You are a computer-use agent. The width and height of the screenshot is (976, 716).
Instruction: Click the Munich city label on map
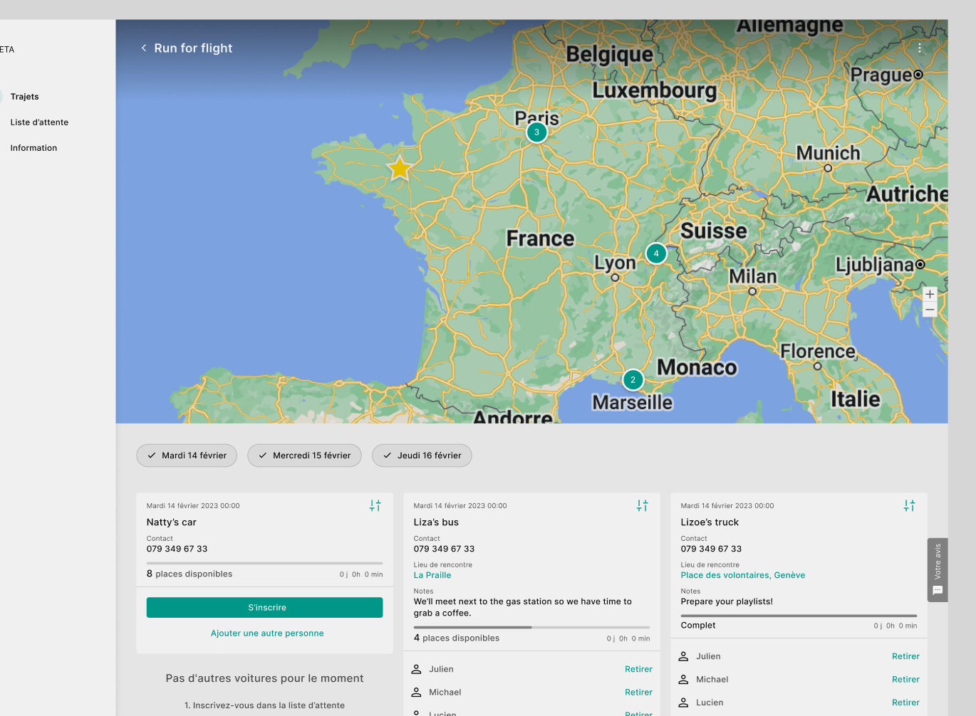pos(828,153)
